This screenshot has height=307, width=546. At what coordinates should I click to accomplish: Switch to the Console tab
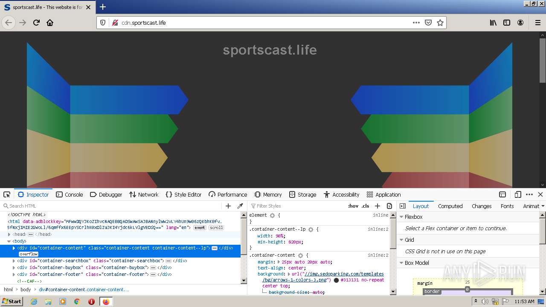70,194
